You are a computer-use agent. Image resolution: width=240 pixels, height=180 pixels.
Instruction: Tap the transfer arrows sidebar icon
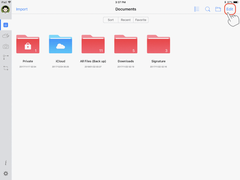coord(6,68)
